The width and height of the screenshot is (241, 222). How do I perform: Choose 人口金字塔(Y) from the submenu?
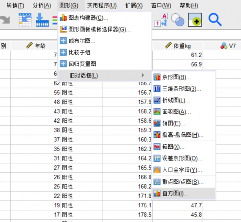click(x=184, y=170)
